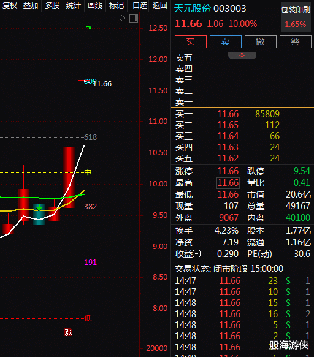
Task: Click the 买四 price 11.63
Action: (x=228, y=147)
